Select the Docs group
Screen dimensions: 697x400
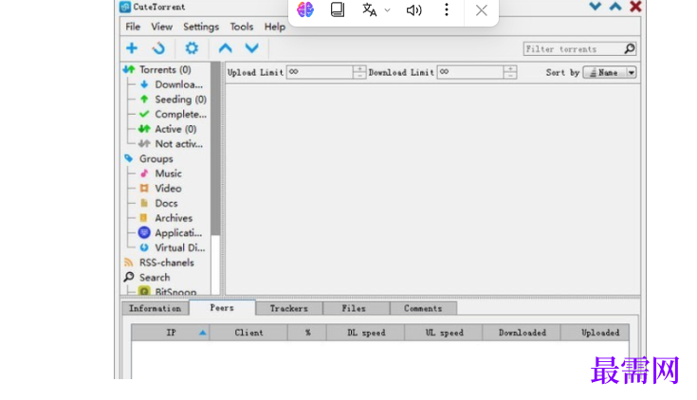(166, 203)
